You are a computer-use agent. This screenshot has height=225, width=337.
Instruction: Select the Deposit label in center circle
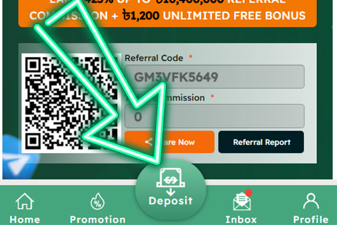tap(171, 201)
